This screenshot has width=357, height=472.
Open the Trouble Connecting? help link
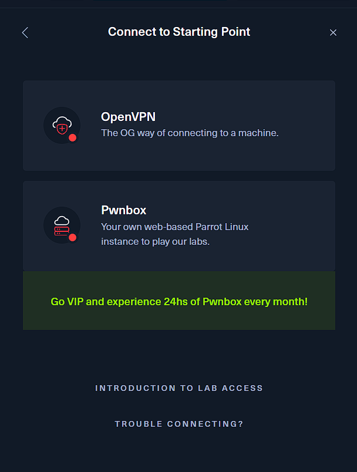179,424
